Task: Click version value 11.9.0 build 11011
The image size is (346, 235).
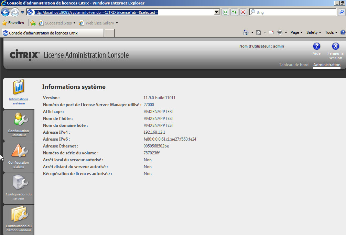Action: pyautogui.click(x=159, y=98)
